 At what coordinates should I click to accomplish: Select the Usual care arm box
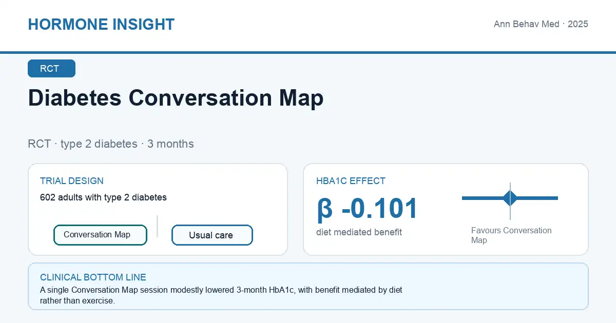pos(212,235)
